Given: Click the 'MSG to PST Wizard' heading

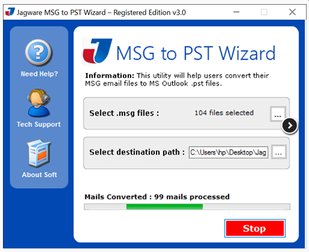Looking at the screenshot, I should coord(196,53).
